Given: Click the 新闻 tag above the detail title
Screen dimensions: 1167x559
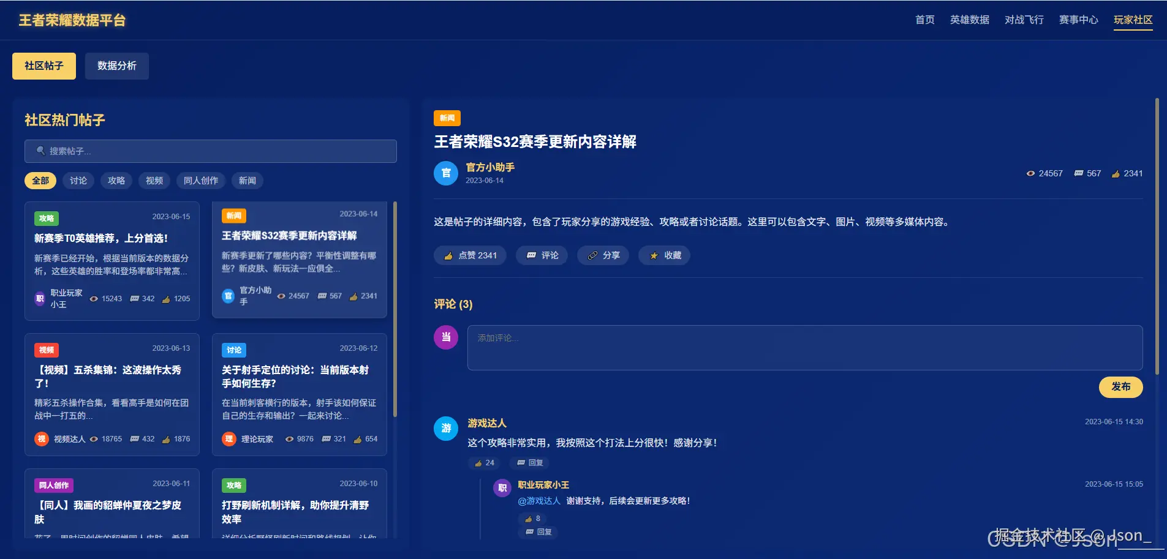Looking at the screenshot, I should 447,118.
